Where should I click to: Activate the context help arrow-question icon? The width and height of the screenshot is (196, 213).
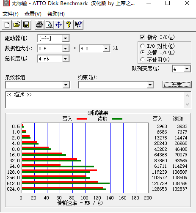78,25
